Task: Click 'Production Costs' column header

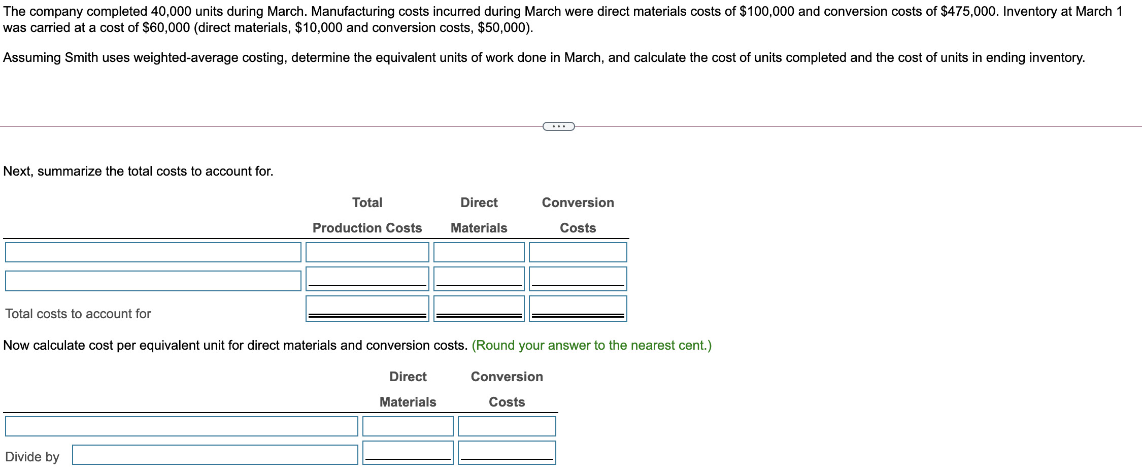Action: [367, 228]
